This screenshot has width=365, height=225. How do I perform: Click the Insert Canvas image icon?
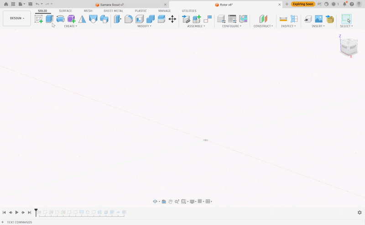click(318, 19)
